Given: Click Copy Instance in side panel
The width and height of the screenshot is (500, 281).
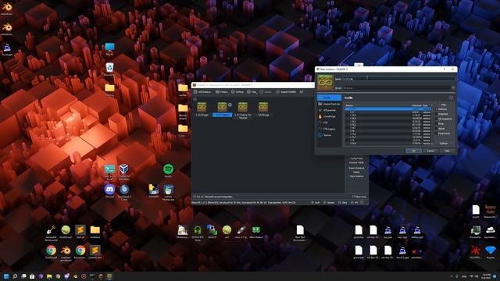Looking at the screenshot, I should click(356, 176).
